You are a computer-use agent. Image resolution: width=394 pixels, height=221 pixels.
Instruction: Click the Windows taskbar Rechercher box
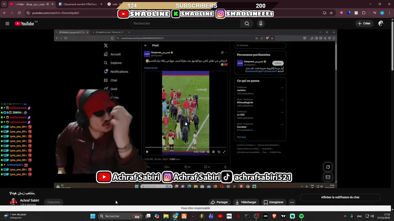[120, 216]
